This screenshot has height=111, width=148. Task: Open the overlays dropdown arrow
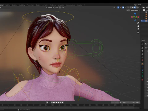[x=125, y=7]
